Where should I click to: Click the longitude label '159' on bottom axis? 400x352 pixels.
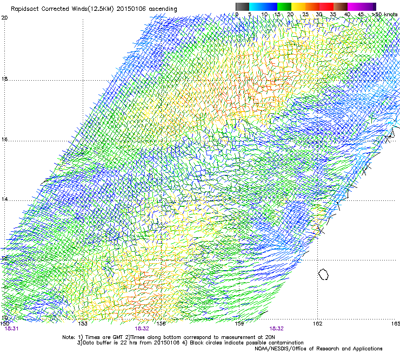click(x=239, y=324)
